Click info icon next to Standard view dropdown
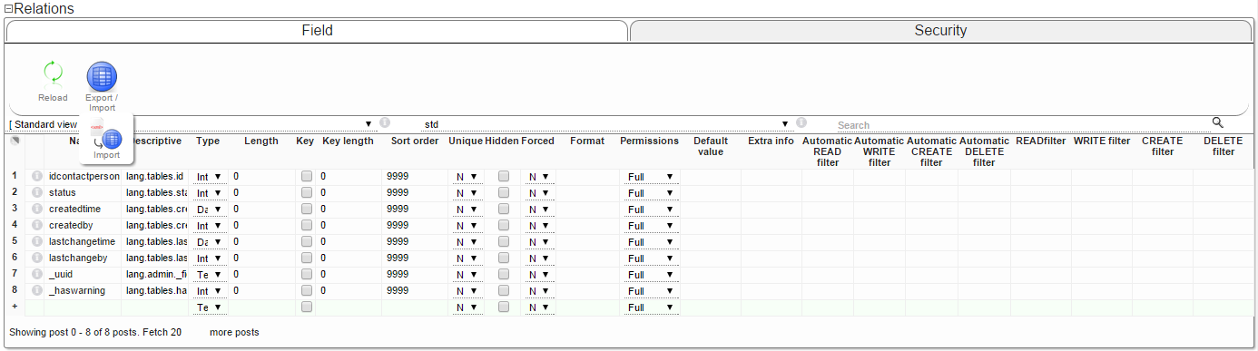 [385, 122]
